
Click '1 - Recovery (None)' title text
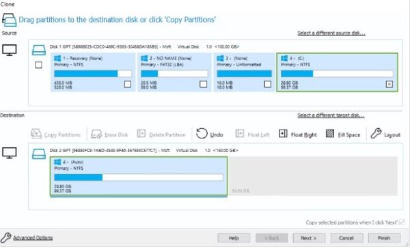83,58
